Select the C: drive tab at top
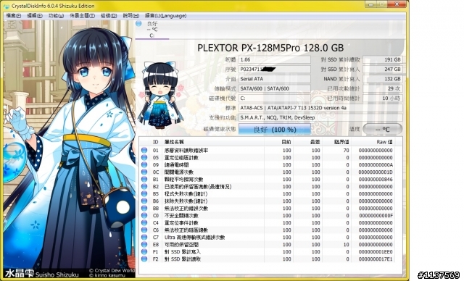This screenshot has height=281, width=464. click(x=152, y=29)
